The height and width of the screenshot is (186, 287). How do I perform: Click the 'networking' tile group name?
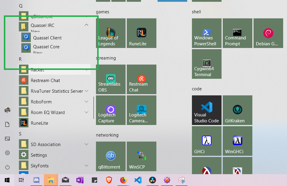click(x=107, y=135)
